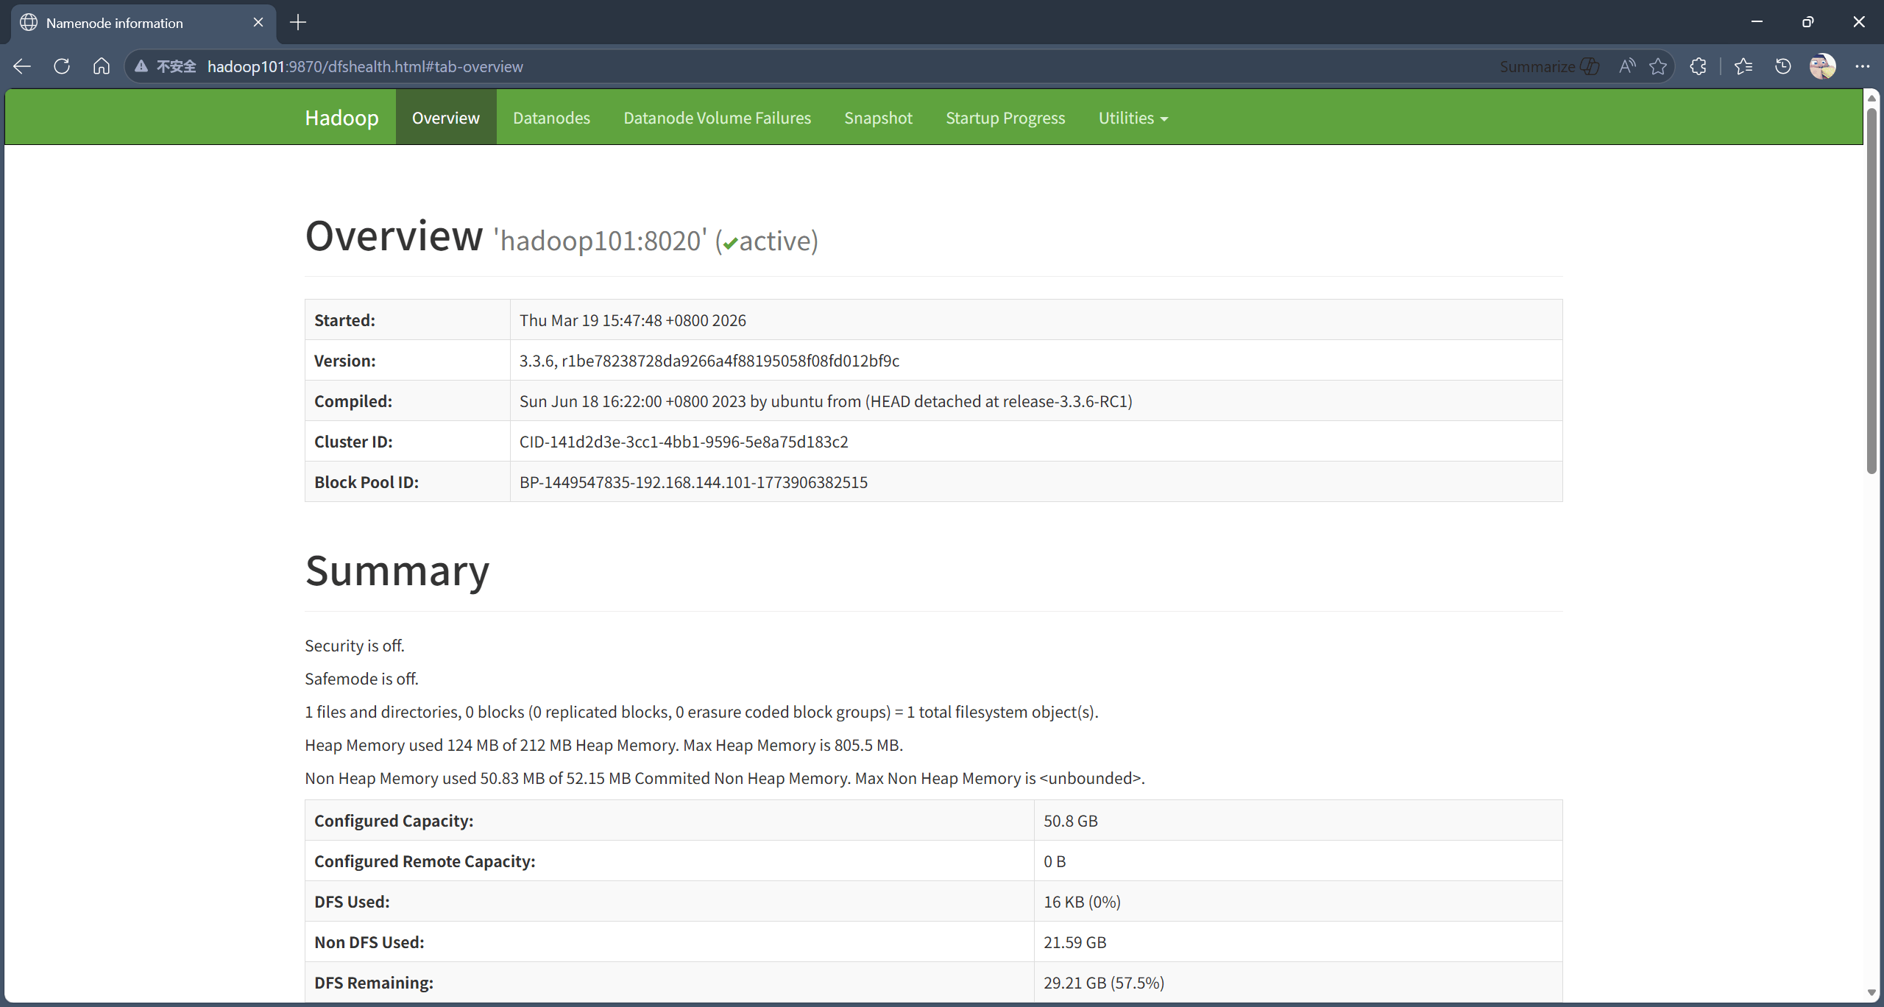Viewport: 1884px width, 1007px height.
Task: Click the Summarize button in address bar
Action: [x=1550, y=66]
